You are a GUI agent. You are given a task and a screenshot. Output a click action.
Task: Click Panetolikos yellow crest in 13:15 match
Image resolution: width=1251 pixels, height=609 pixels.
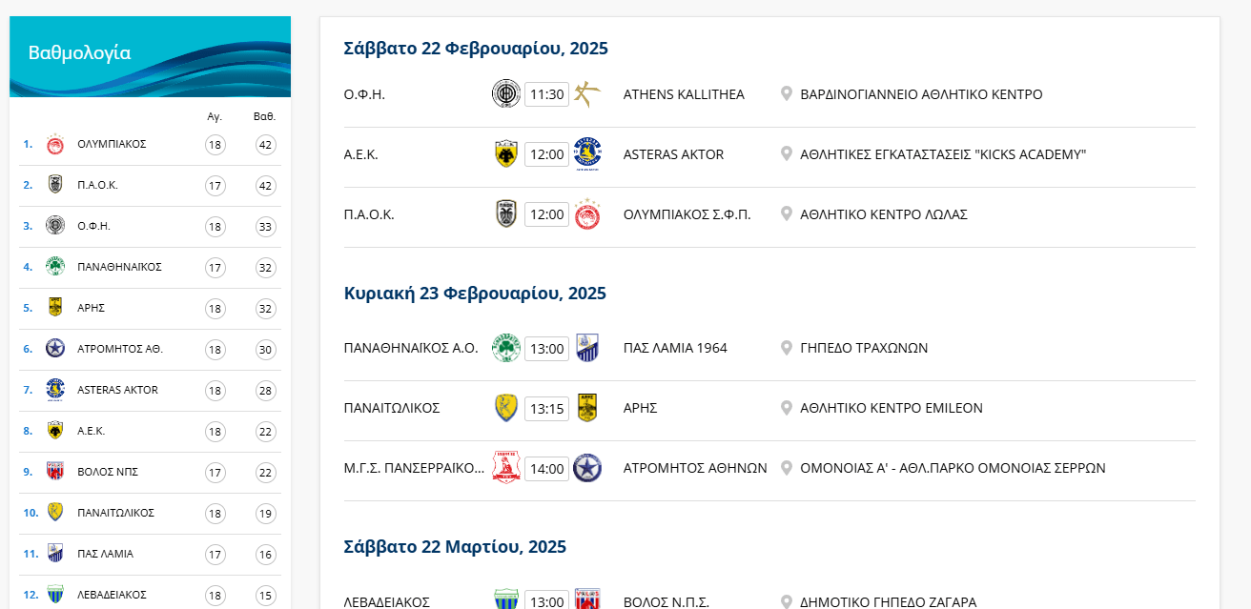coord(505,408)
